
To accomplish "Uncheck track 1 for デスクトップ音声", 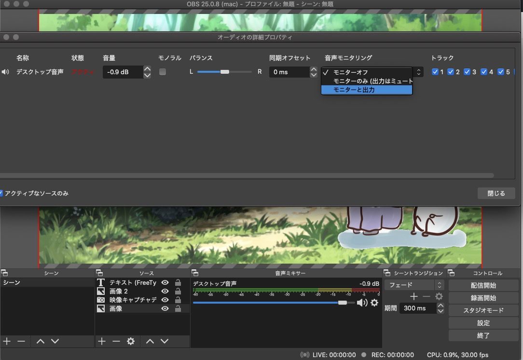I will pyautogui.click(x=435, y=72).
